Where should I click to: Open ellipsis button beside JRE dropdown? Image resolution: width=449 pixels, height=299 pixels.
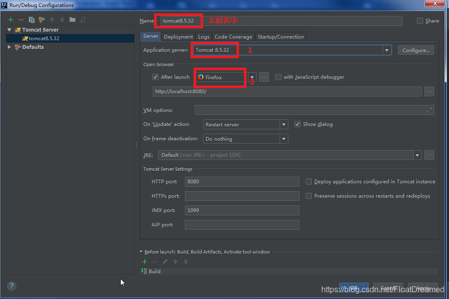coord(429,155)
